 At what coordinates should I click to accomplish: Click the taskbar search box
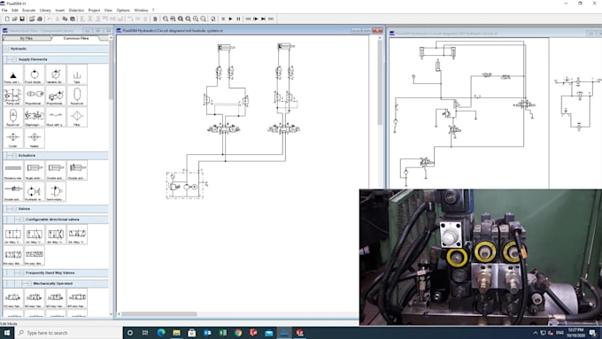[x=68, y=333]
